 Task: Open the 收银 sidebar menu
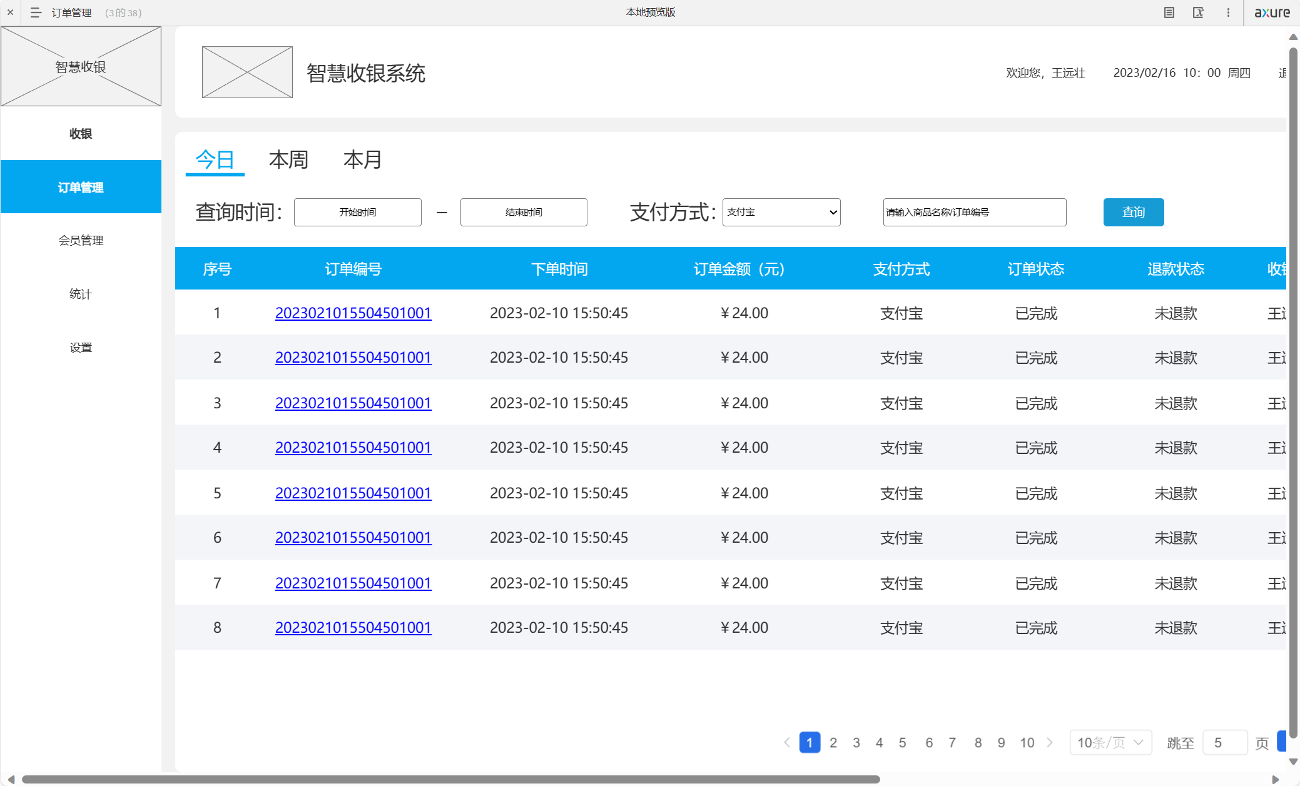click(81, 134)
